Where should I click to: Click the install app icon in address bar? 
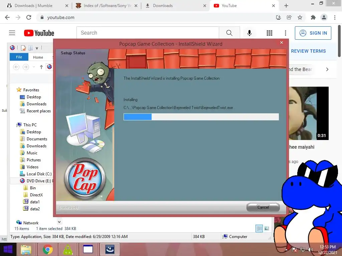(x=278, y=17)
